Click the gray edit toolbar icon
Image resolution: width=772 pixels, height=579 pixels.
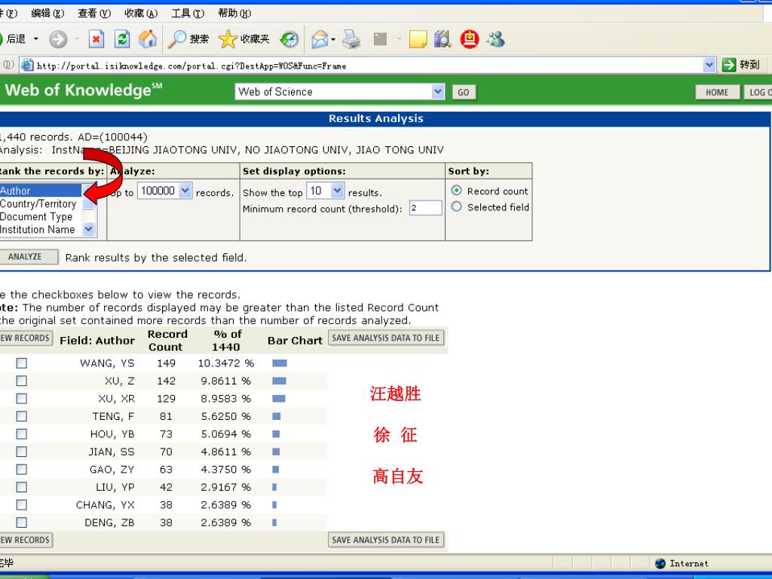(380, 39)
